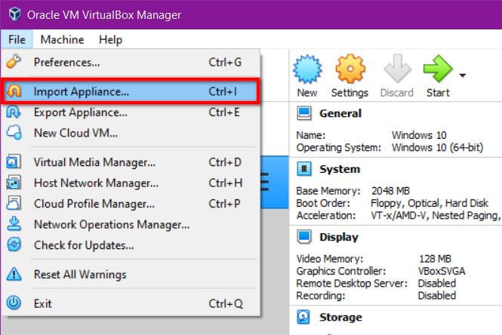Click the Export Appliance blue arrow icon
The height and width of the screenshot is (335, 502).
(x=14, y=112)
